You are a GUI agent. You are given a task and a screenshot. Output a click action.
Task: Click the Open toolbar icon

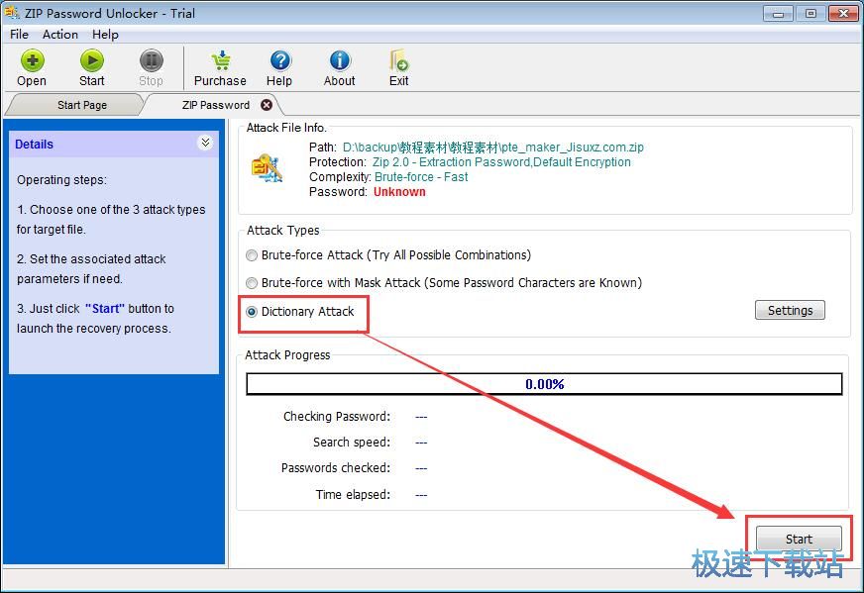click(x=32, y=60)
